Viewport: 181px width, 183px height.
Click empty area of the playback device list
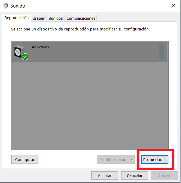90,105
